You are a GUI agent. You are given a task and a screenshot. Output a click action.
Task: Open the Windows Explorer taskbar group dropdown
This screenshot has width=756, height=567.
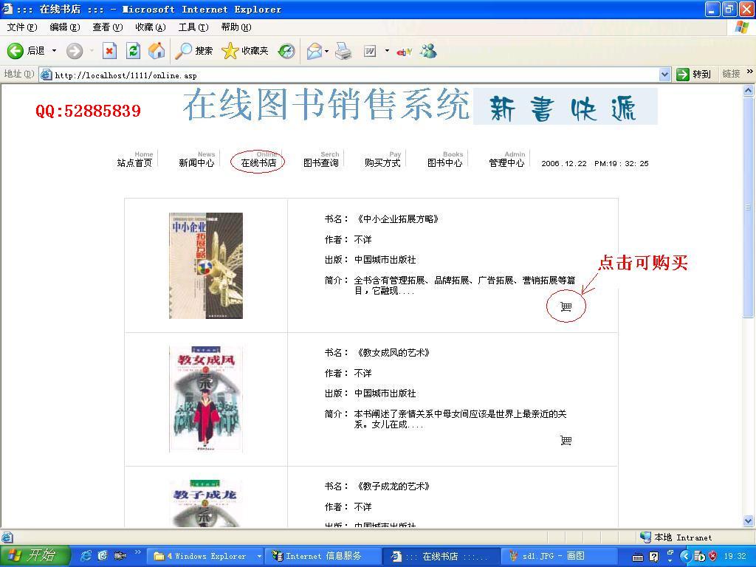tap(259, 557)
